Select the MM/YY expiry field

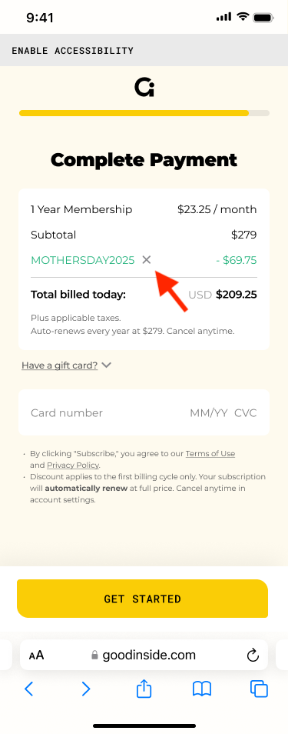click(x=209, y=413)
